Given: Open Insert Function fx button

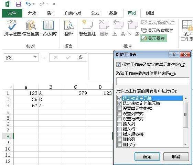Looking at the screenshot, I should pos(80,57).
